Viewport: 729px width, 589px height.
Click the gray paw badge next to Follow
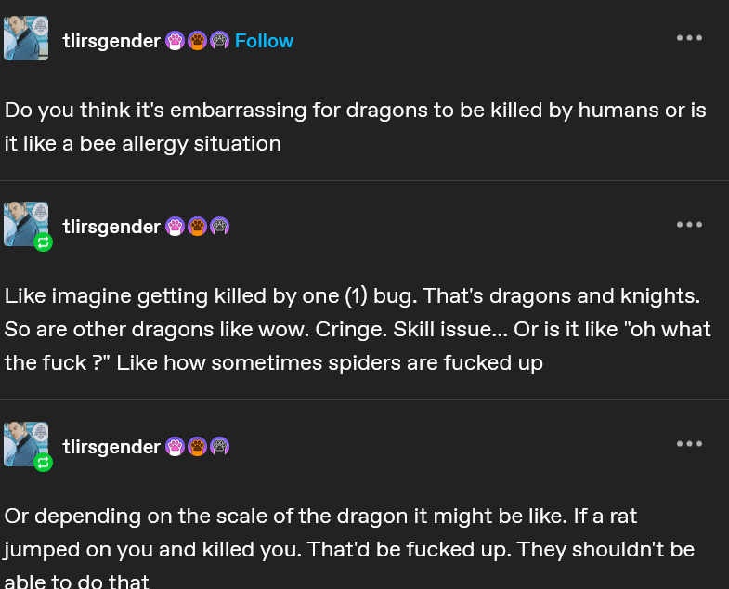219,41
